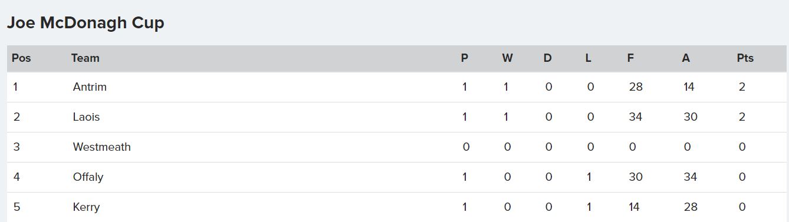Open the Laois team row
The width and height of the screenshot is (789, 222).
[x=396, y=117]
